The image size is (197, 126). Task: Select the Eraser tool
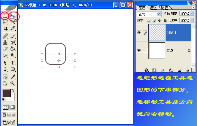tap(5, 49)
